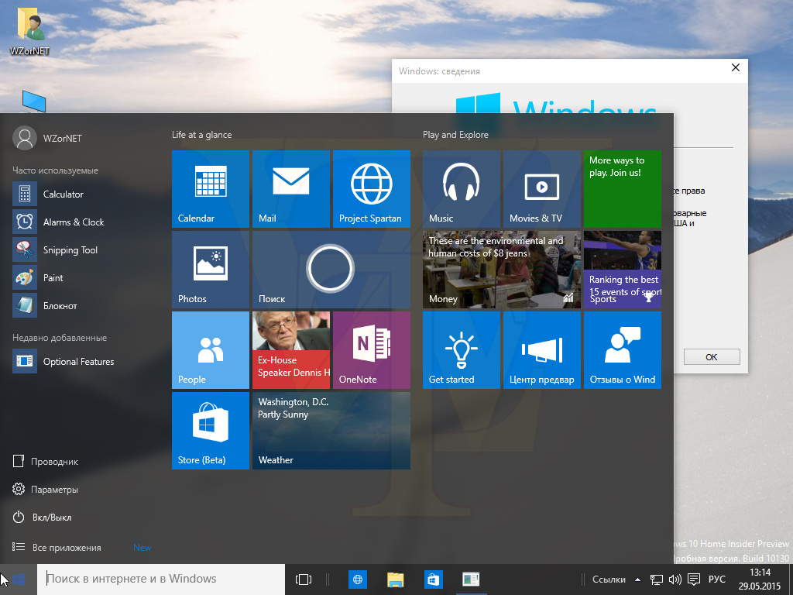793x595 pixels.
Task: Open Параметры settings entry
Action: (46, 490)
